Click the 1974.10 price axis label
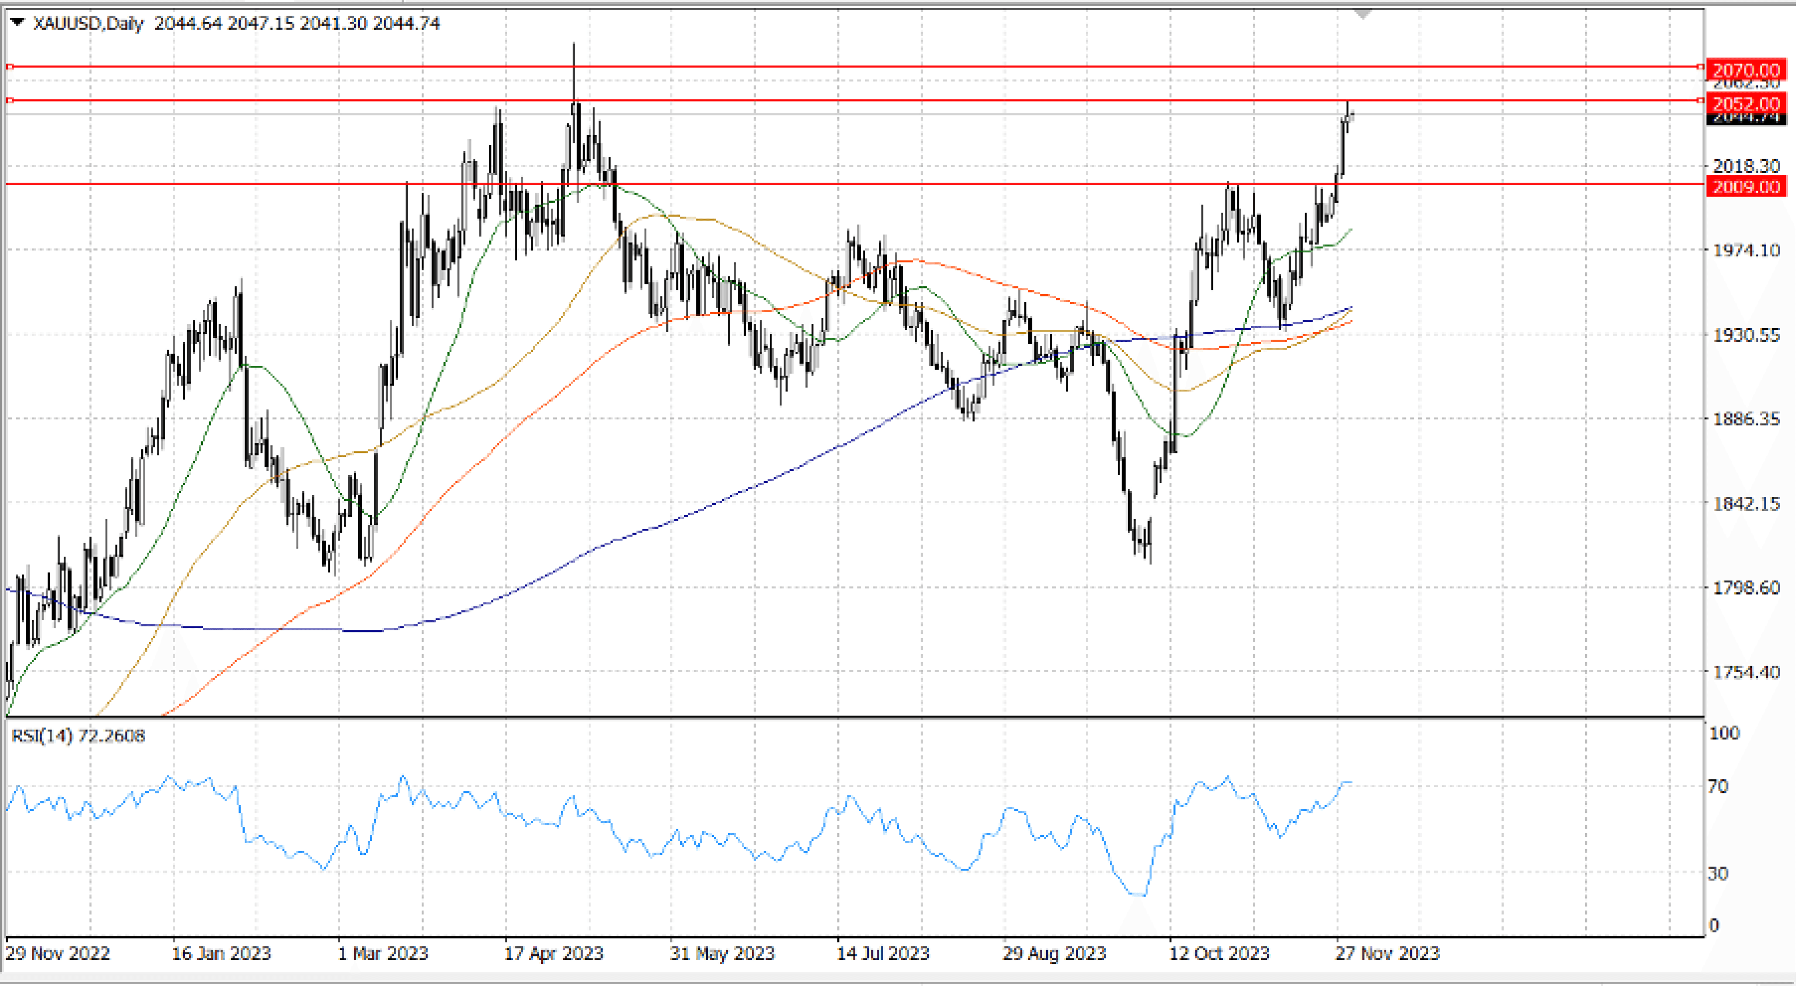 point(1747,250)
